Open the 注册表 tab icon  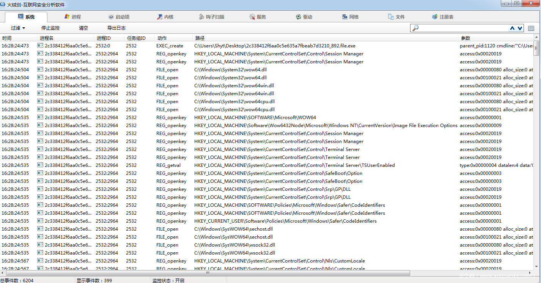(435, 17)
